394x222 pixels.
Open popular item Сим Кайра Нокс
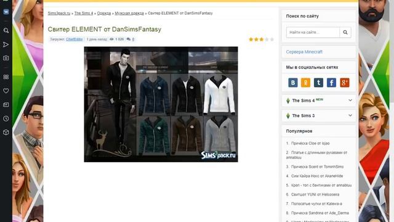[x=317, y=176]
